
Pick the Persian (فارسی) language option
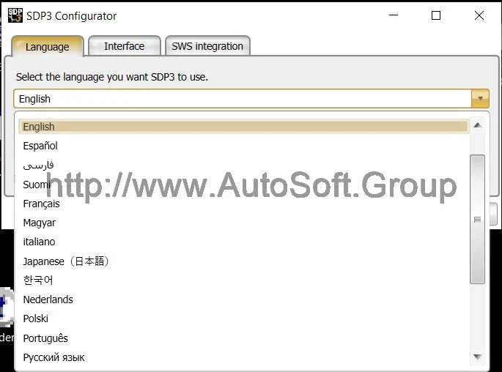(x=38, y=165)
